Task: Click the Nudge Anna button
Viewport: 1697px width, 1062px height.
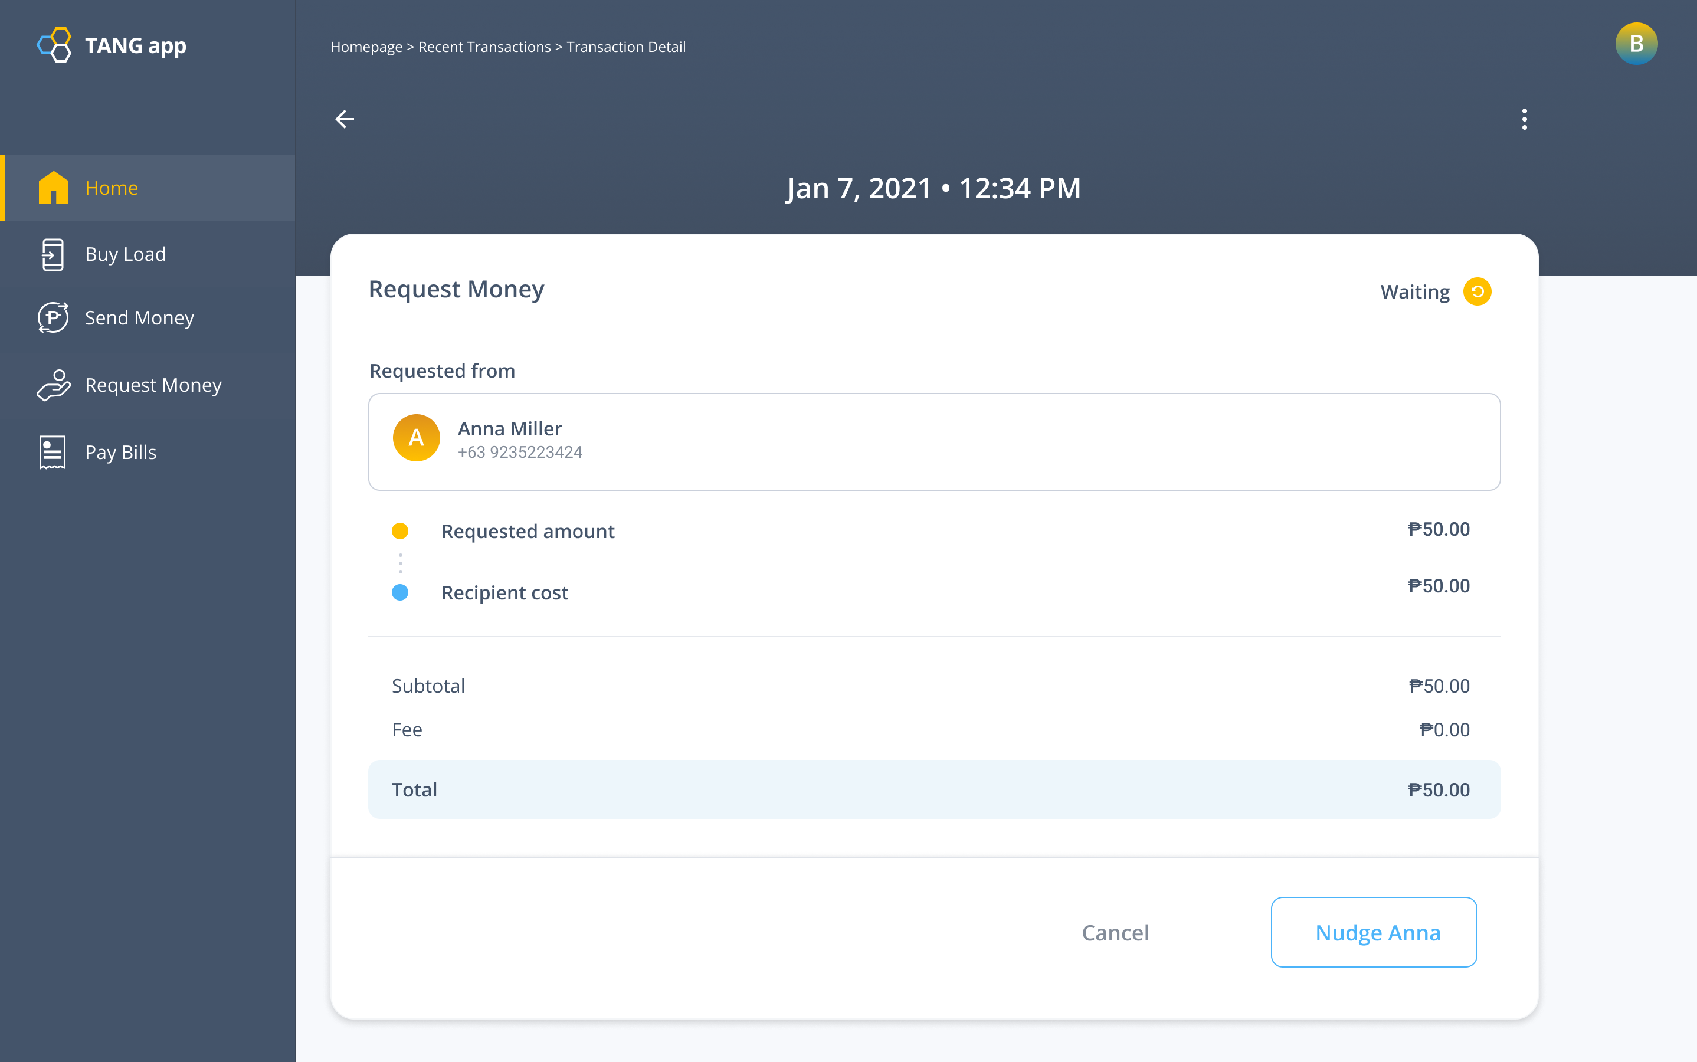Action: 1374,932
